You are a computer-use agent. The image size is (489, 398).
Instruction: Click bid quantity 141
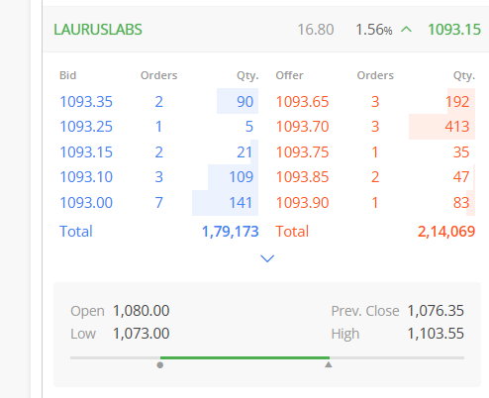pos(241,203)
